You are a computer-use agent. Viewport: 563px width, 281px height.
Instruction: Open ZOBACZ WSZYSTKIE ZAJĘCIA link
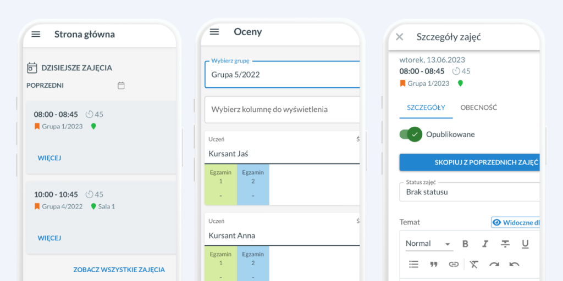click(119, 269)
